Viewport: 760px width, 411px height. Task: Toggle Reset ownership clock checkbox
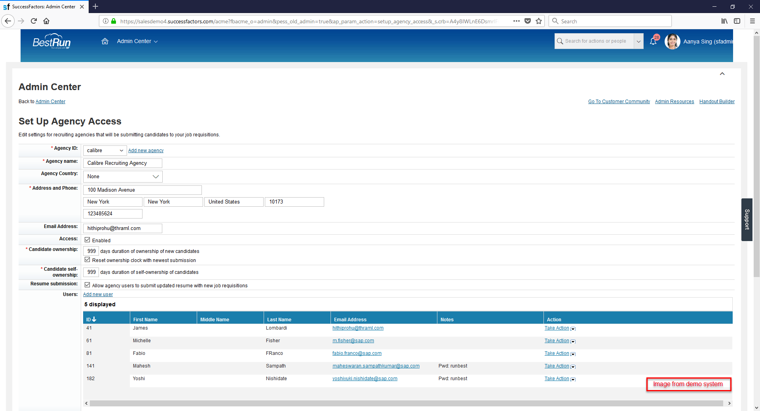click(87, 260)
